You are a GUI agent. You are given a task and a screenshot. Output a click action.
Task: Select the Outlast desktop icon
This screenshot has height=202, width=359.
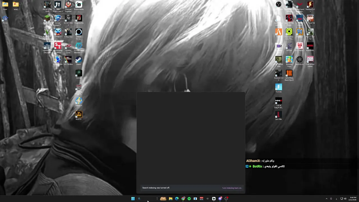[79, 75]
